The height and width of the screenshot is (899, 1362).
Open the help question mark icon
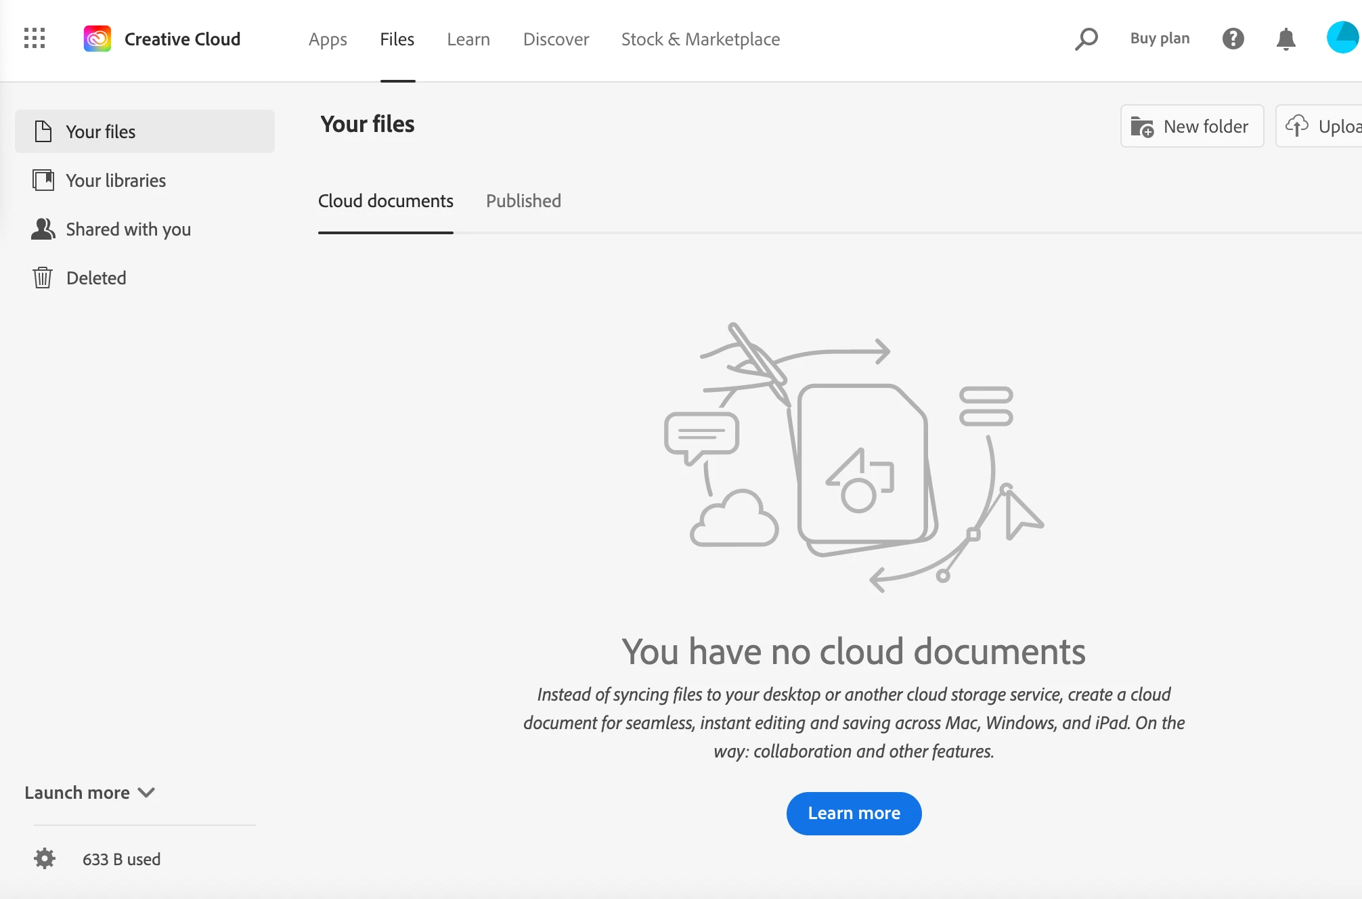[x=1233, y=39]
